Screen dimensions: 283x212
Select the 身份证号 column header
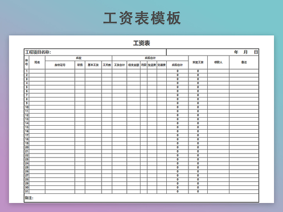pos(60,65)
